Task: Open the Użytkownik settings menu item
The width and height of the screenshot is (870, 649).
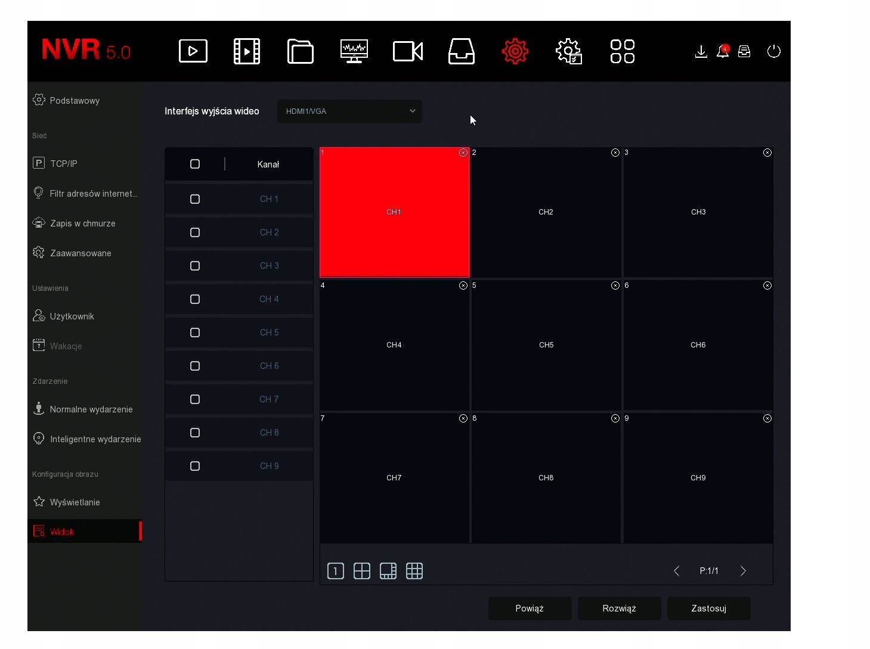Action: click(72, 316)
